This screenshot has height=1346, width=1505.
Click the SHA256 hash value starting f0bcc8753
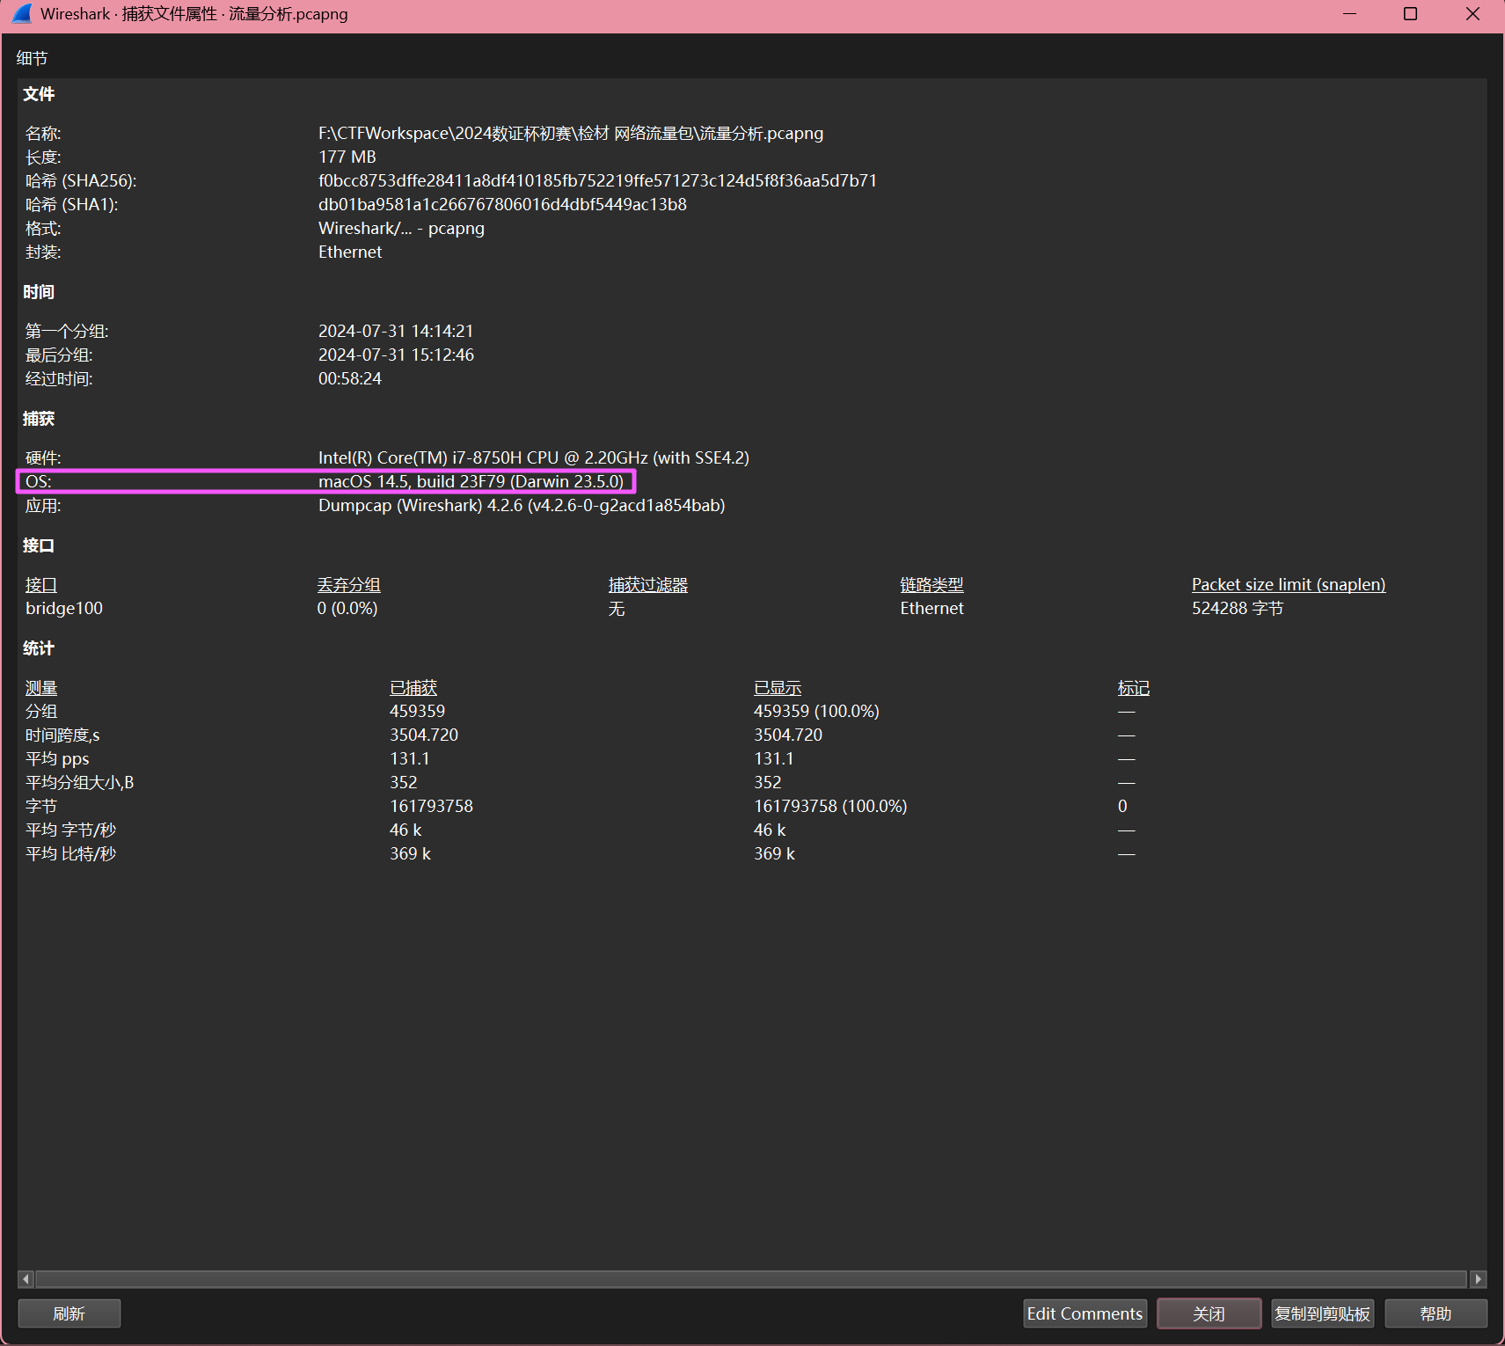[597, 180]
